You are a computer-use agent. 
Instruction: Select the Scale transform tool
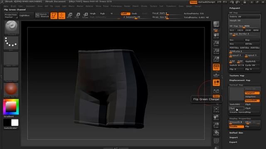(x=77, y=16)
